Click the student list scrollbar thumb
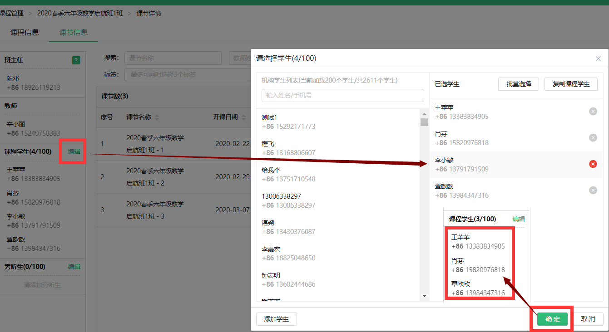Image resolution: width=609 pixels, height=332 pixels. pyautogui.click(x=425, y=122)
